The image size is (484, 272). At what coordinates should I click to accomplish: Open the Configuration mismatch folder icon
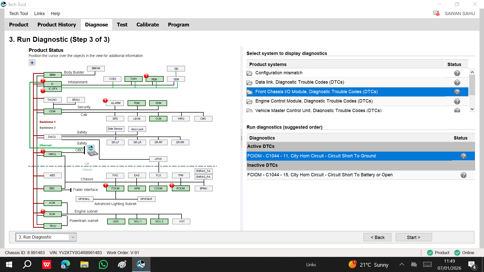(250, 73)
